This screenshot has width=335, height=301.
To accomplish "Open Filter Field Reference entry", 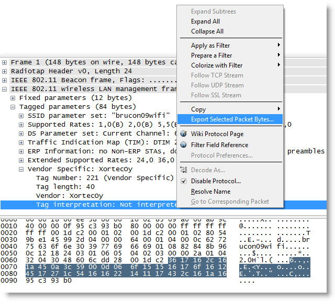I will tap(230, 145).
